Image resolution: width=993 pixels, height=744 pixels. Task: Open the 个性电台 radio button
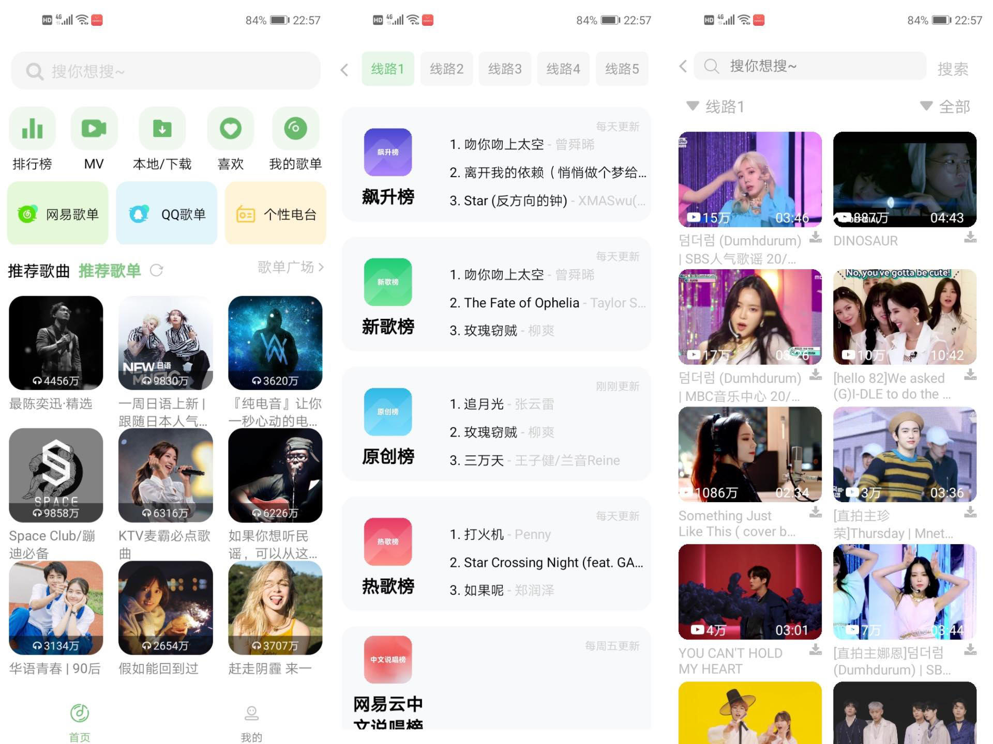(276, 214)
